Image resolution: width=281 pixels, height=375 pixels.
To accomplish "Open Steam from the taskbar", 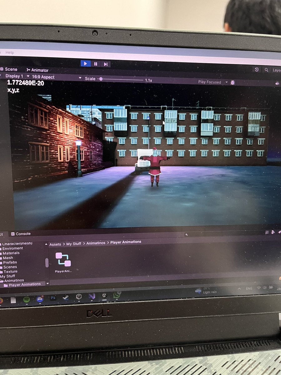I will [x=66, y=297].
